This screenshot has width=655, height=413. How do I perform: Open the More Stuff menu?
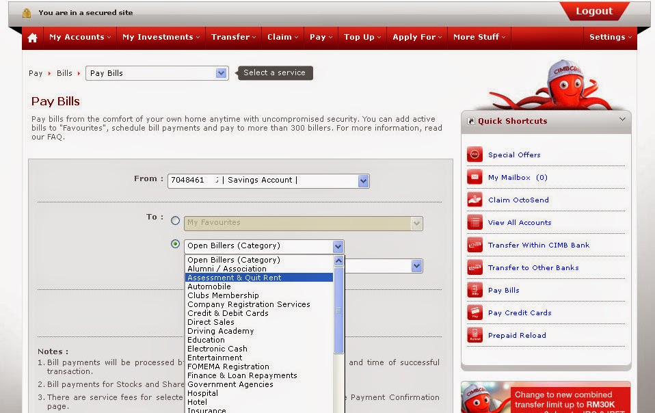point(479,37)
